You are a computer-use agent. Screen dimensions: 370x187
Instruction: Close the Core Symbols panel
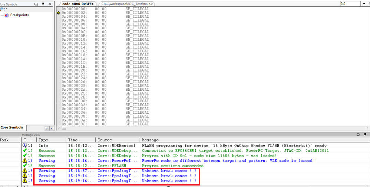pos(50,4)
